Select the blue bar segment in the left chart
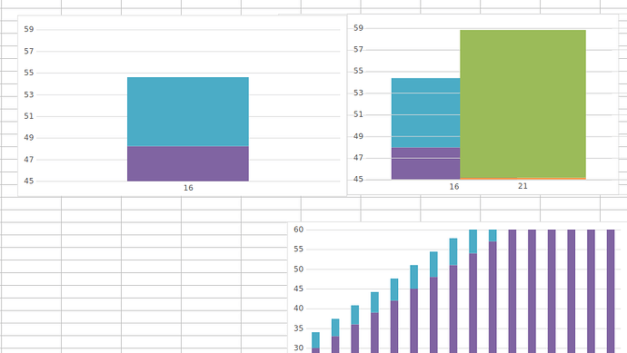This screenshot has width=627, height=353. (x=188, y=112)
